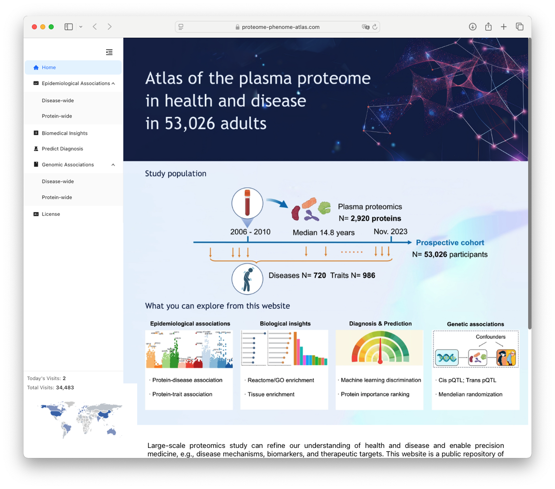Click the Biological insights chart thumbnail
The width and height of the screenshot is (555, 489).
click(x=284, y=348)
